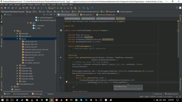
Task: Click the Back navigation arrow icon
Action: pos(38,8)
